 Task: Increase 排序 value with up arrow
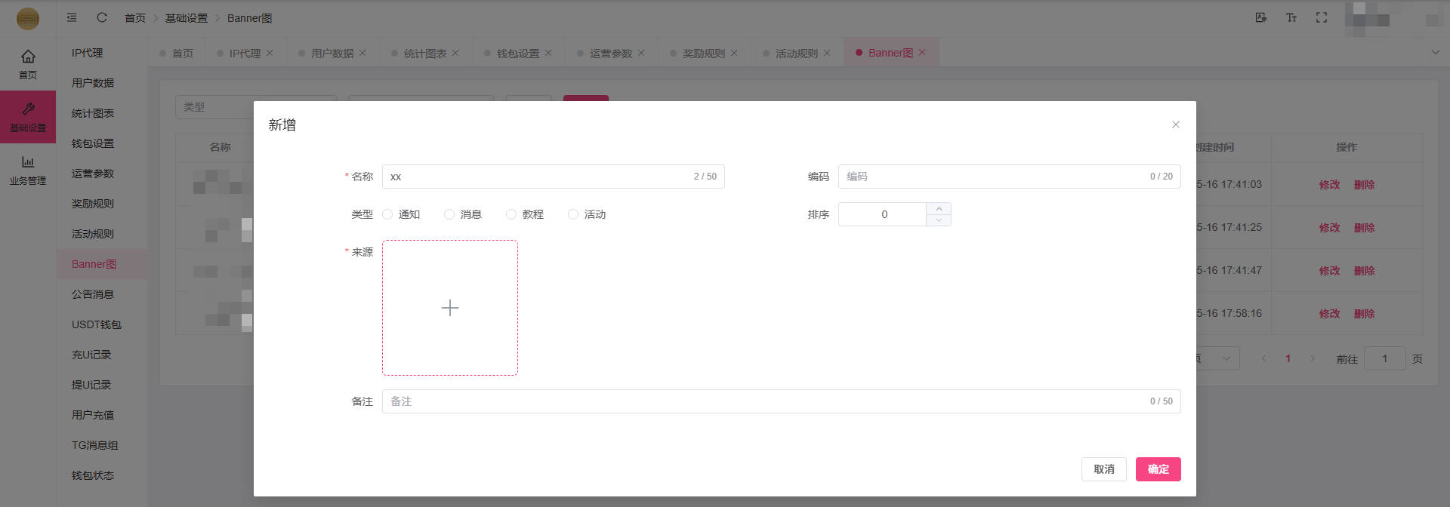coord(938,208)
